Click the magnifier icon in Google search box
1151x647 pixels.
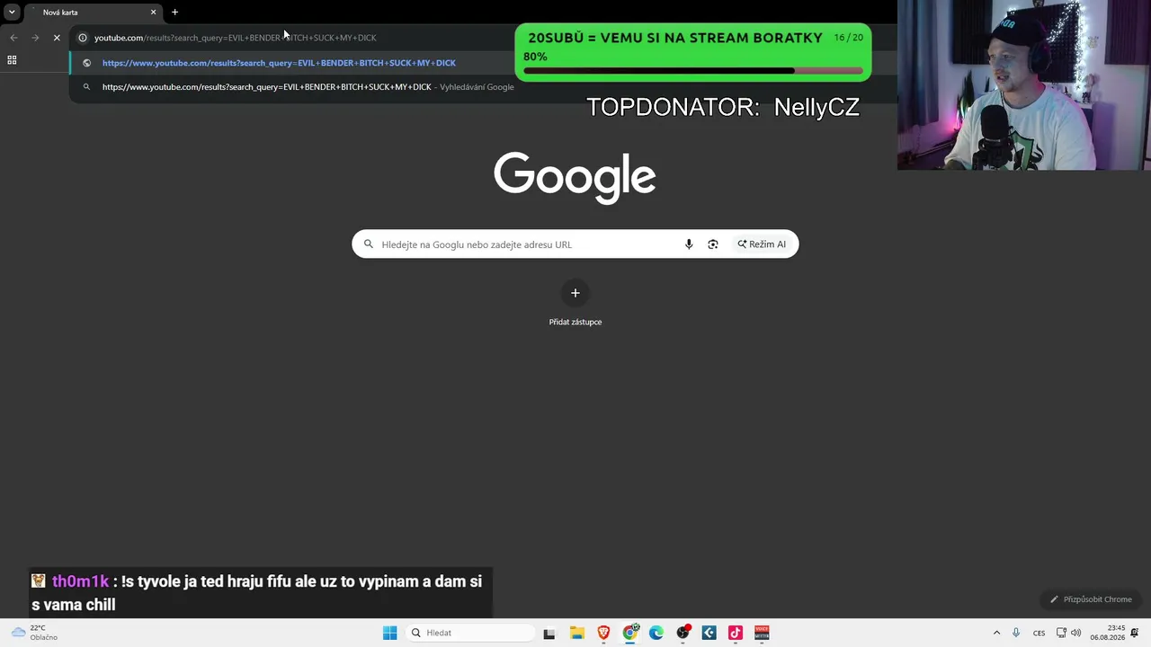point(369,244)
